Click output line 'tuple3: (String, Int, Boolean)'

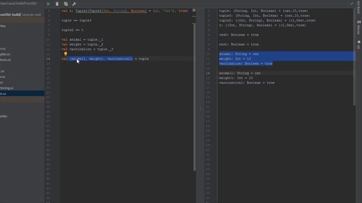[265, 16]
